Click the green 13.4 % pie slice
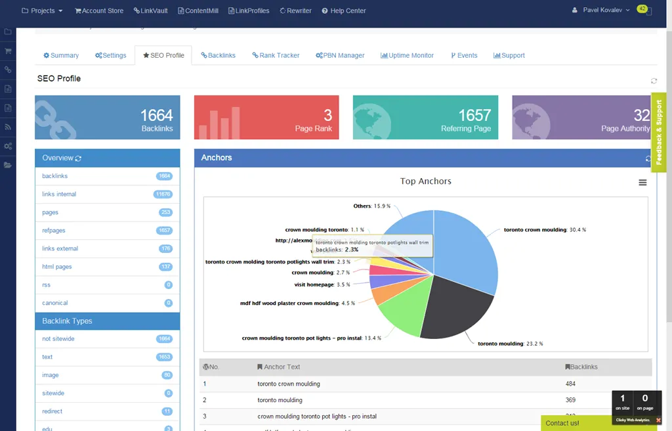Screen dimensions: 672x431 click(407, 305)
